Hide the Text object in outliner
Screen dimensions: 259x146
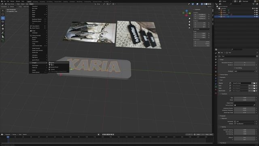click(255, 17)
